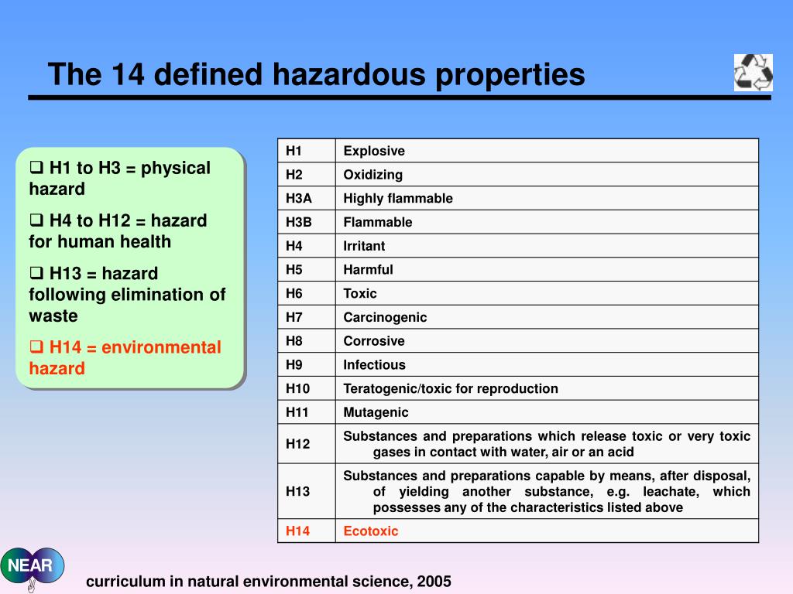Select the 'Carcinogenic' cell
Screen dimensions: 793x594
point(547,316)
